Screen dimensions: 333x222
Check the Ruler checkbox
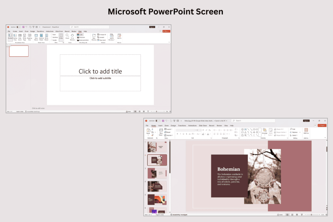[52, 34]
